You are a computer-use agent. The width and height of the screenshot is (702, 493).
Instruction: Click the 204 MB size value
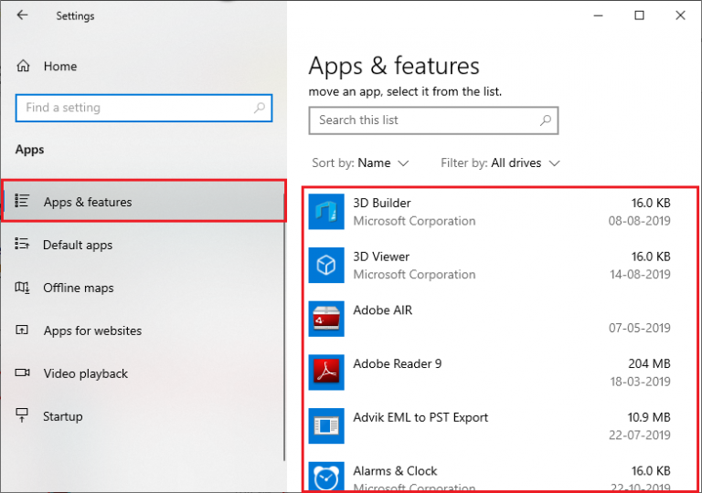pyautogui.click(x=649, y=363)
